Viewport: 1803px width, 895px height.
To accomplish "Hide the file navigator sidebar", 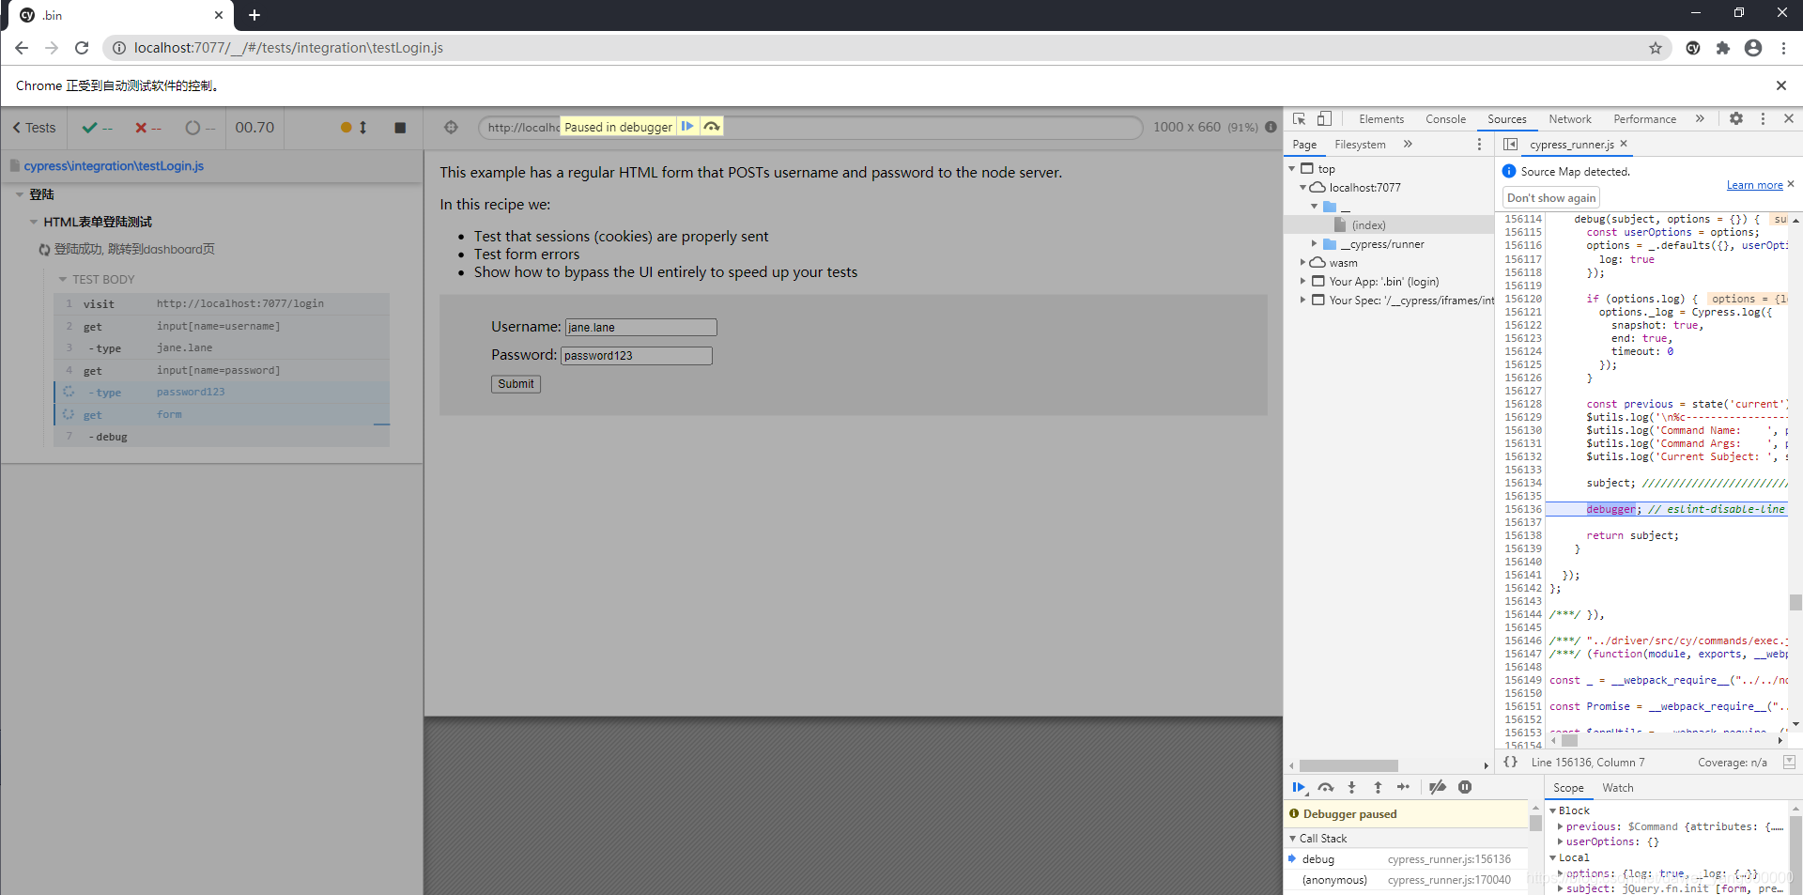I will pyautogui.click(x=1510, y=145).
